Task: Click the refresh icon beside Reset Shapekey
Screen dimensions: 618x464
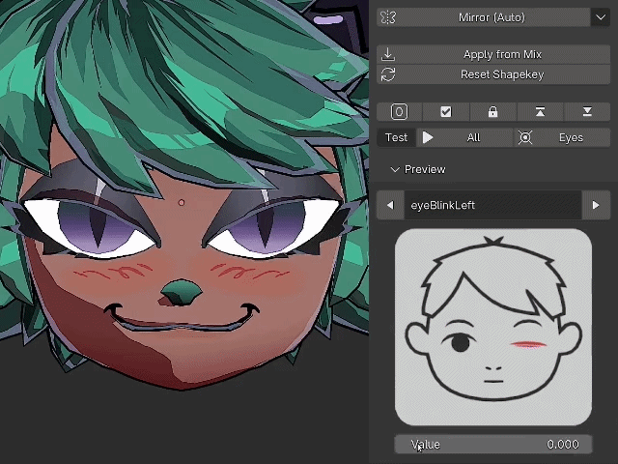Action: 388,74
